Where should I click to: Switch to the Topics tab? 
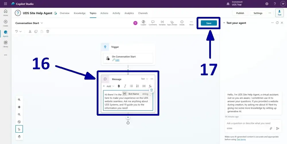pos(93,13)
